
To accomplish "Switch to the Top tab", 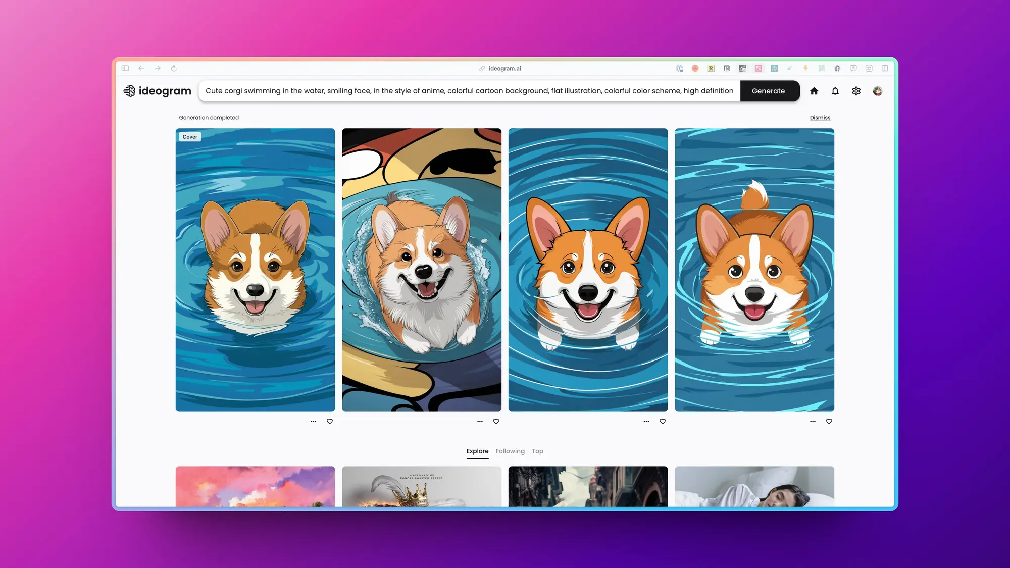I will pyautogui.click(x=537, y=451).
